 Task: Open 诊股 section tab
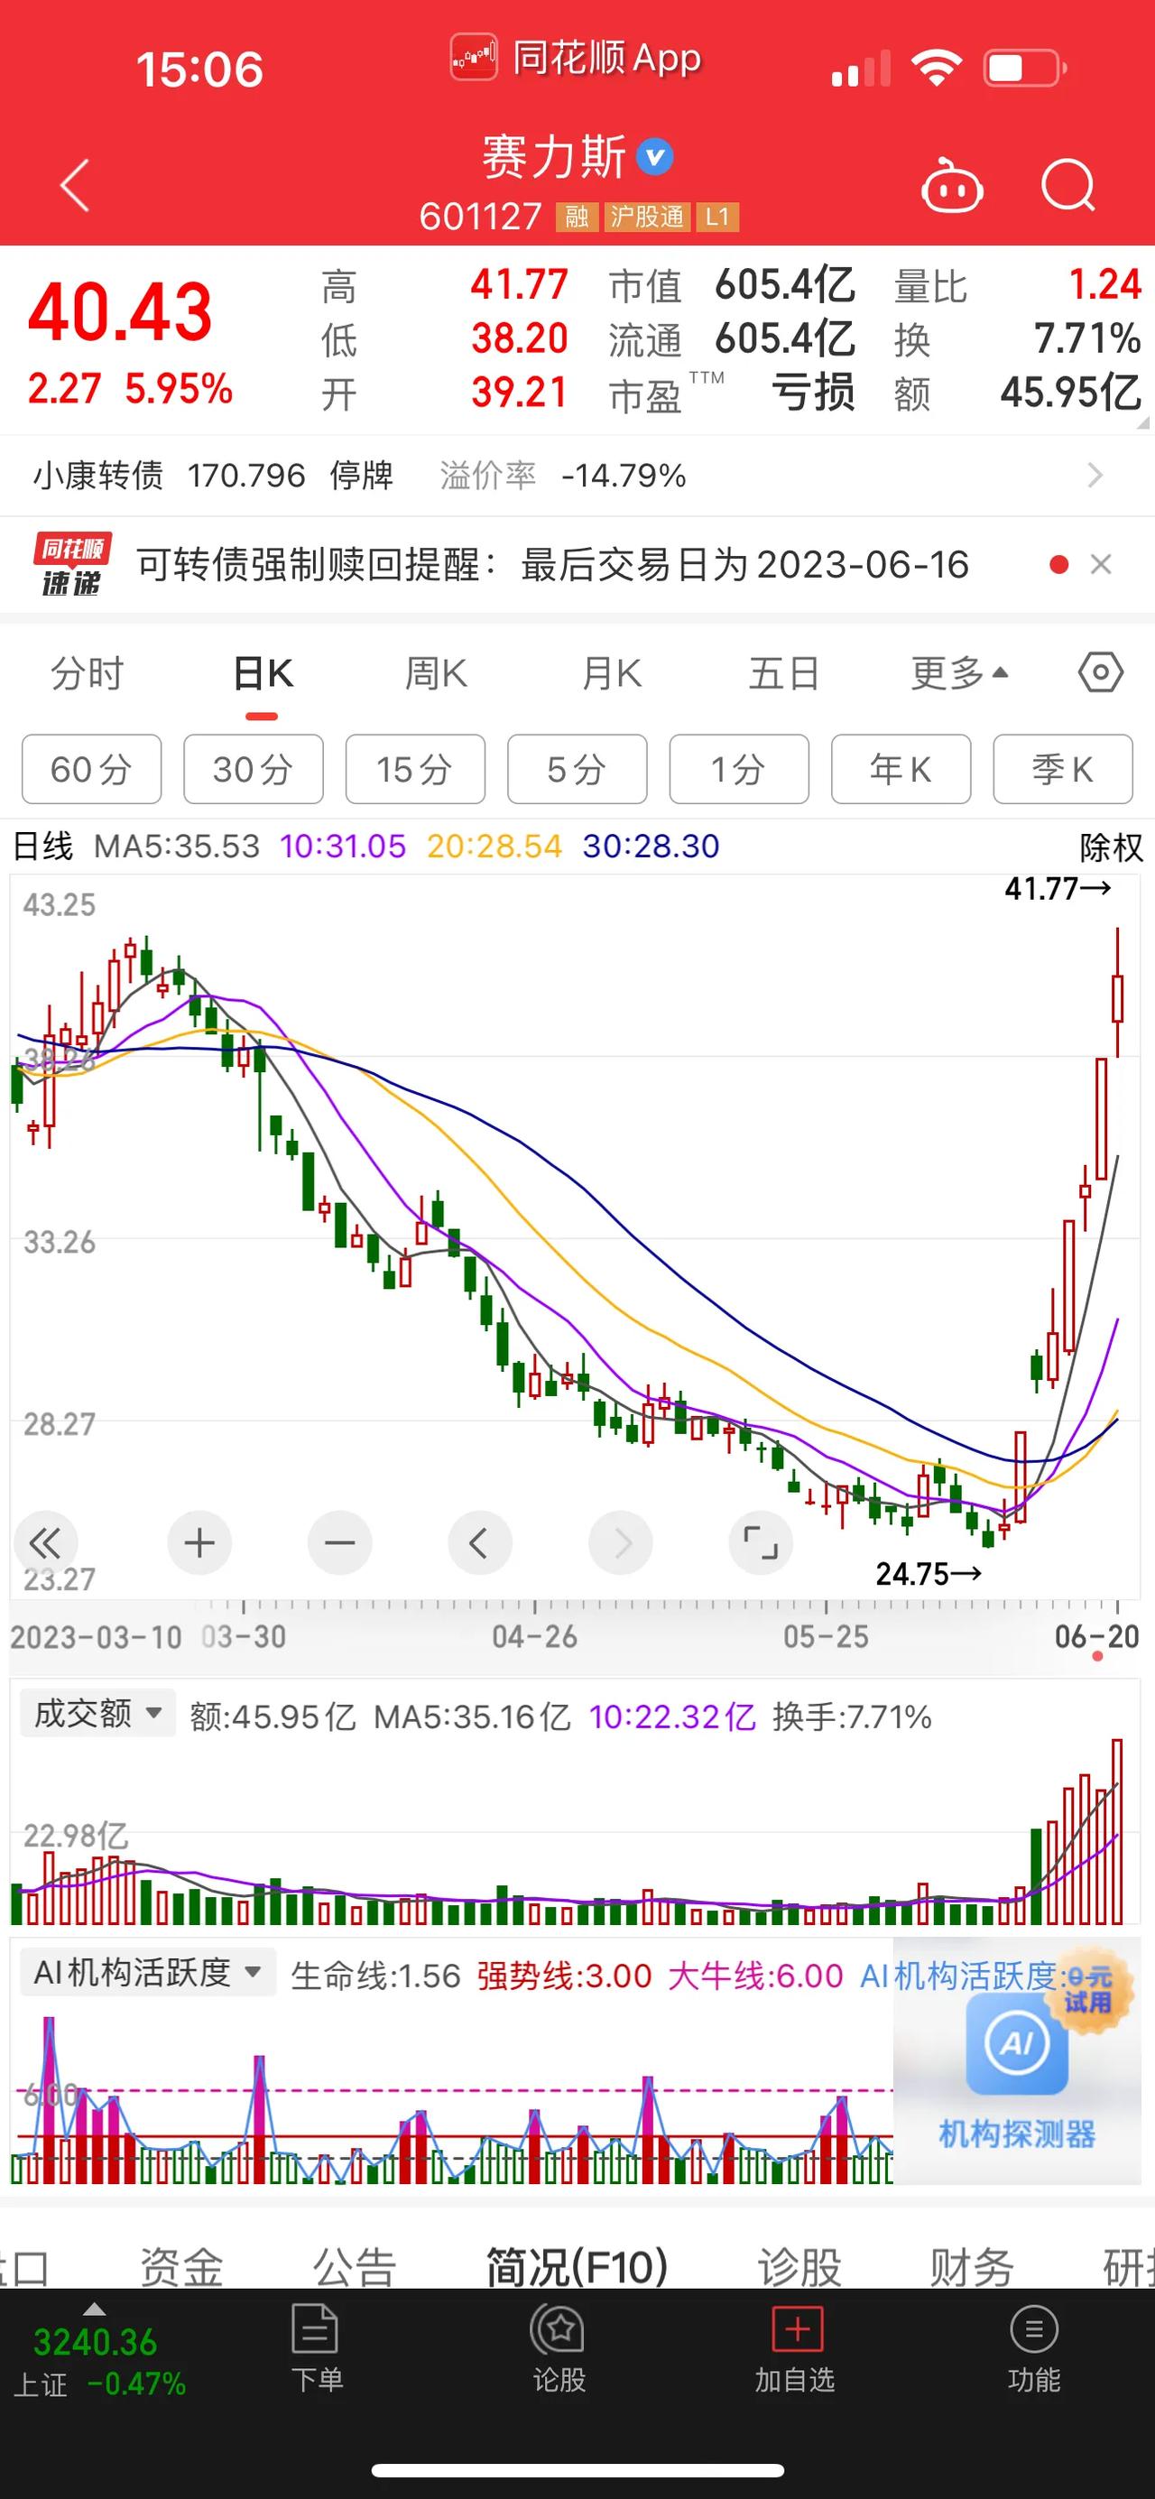pos(799,2267)
